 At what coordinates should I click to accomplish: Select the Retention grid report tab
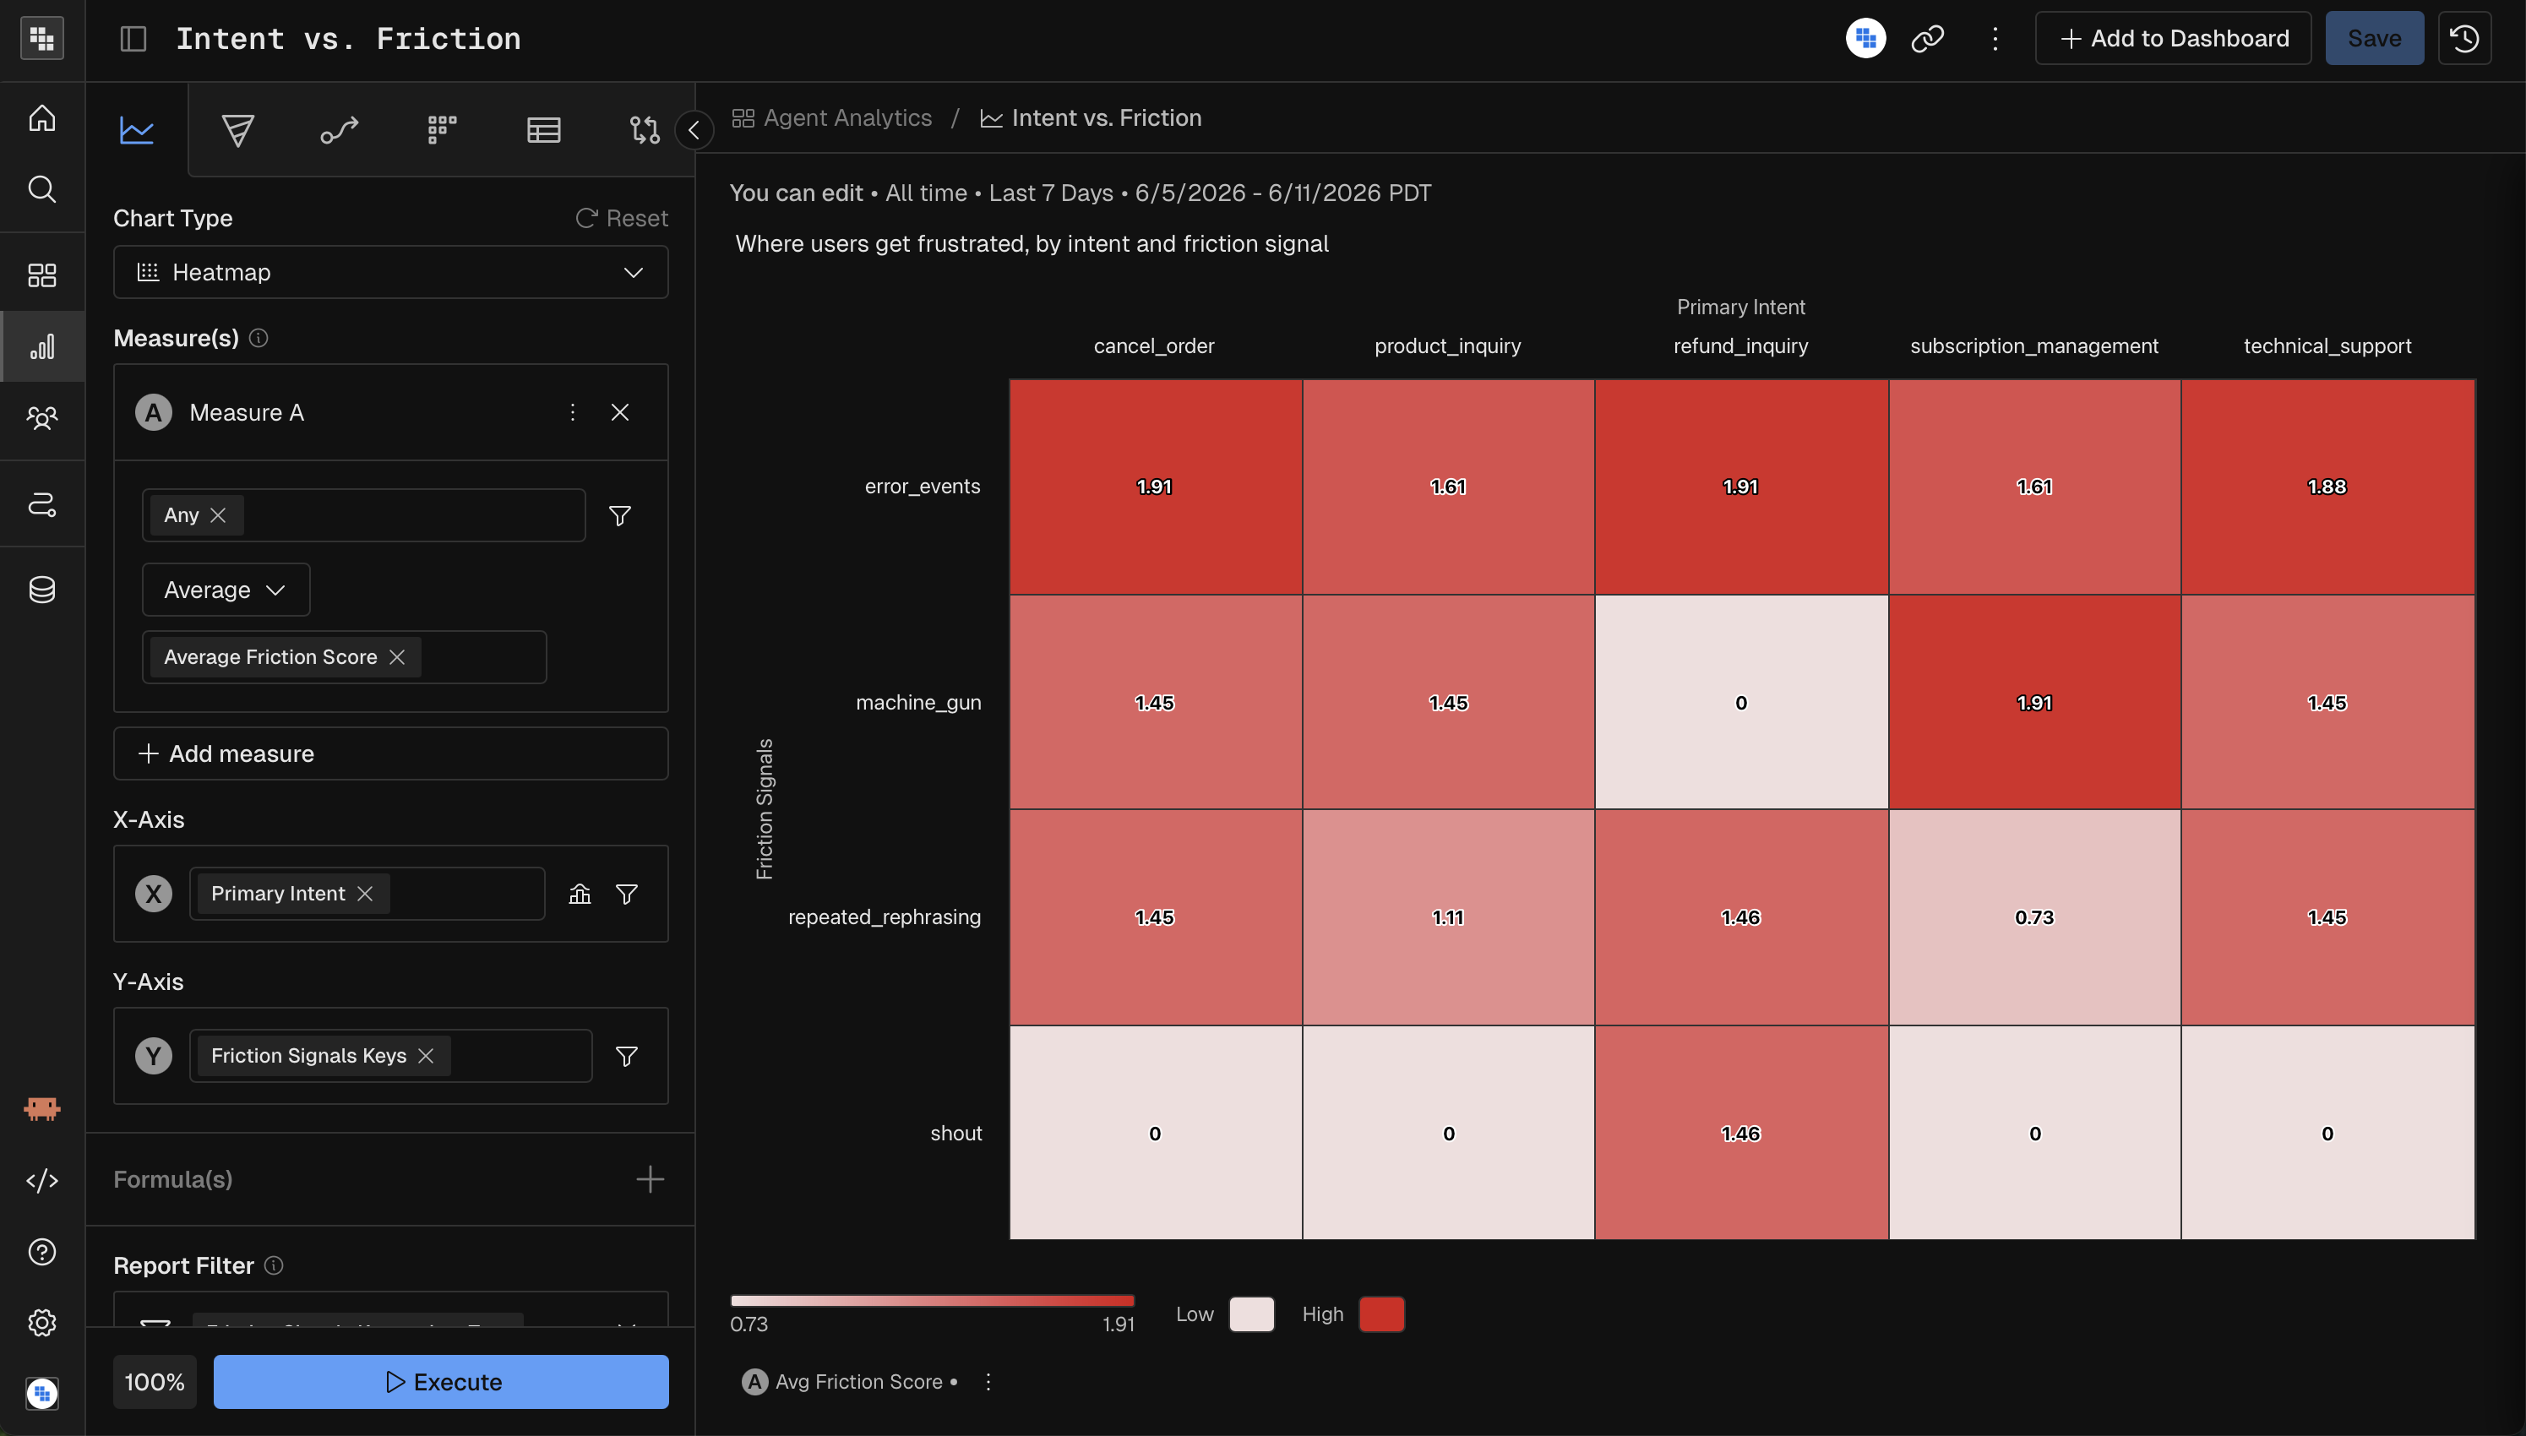pyautogui.click(x=442, y=129)
